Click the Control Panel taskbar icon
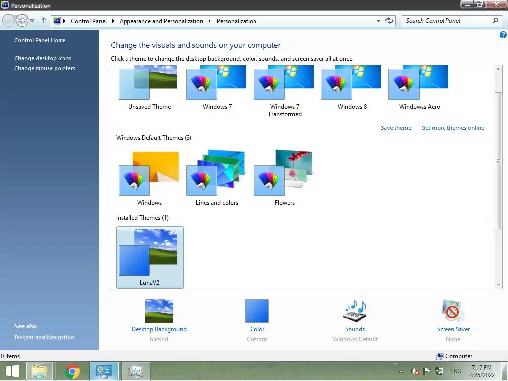This screenshot has width=508, height=381. (104, 371)
